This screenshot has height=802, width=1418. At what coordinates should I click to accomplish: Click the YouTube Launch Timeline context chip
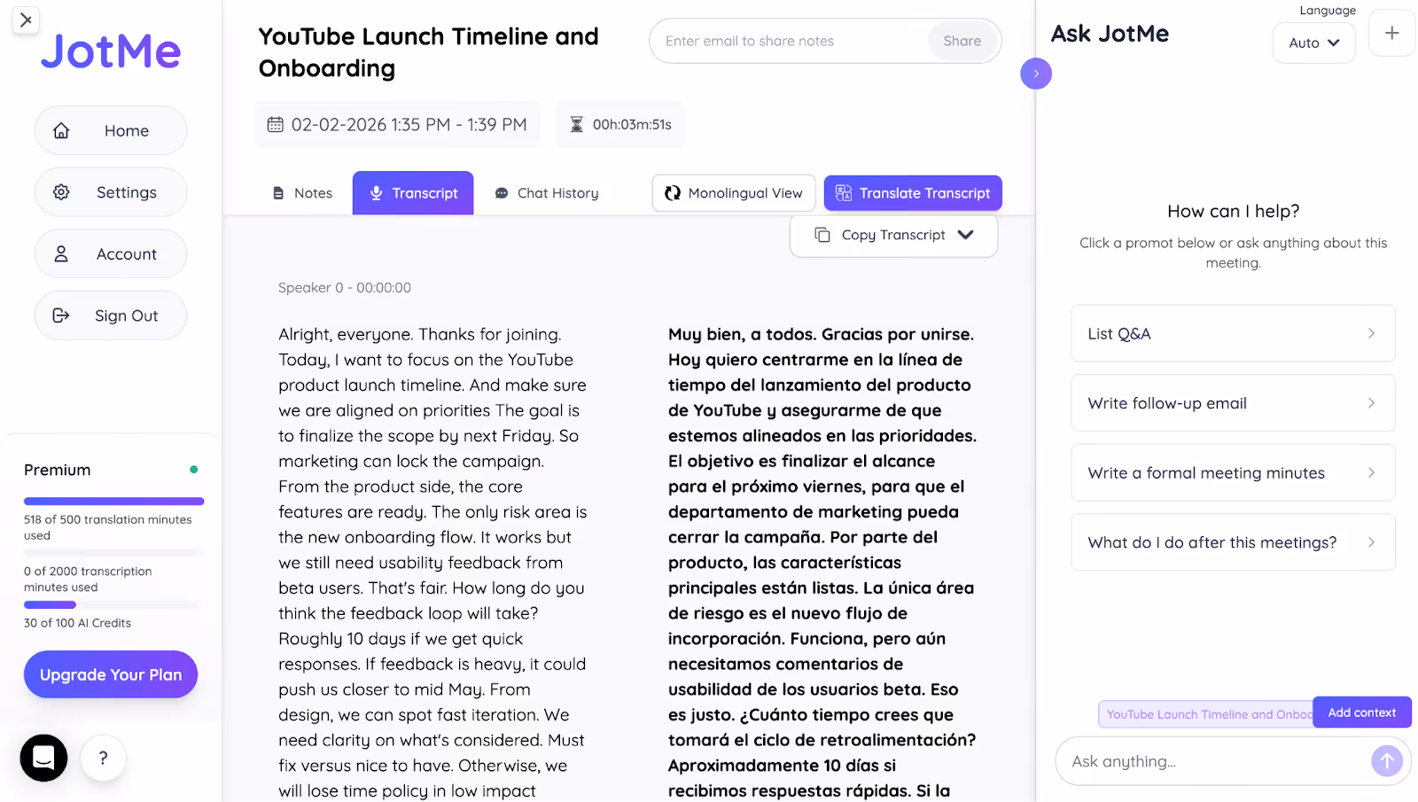coord(1206,714)
